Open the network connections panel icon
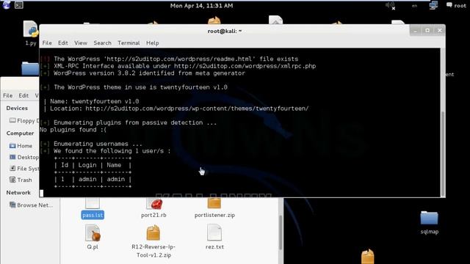470x264 pixels. (433, 5)
